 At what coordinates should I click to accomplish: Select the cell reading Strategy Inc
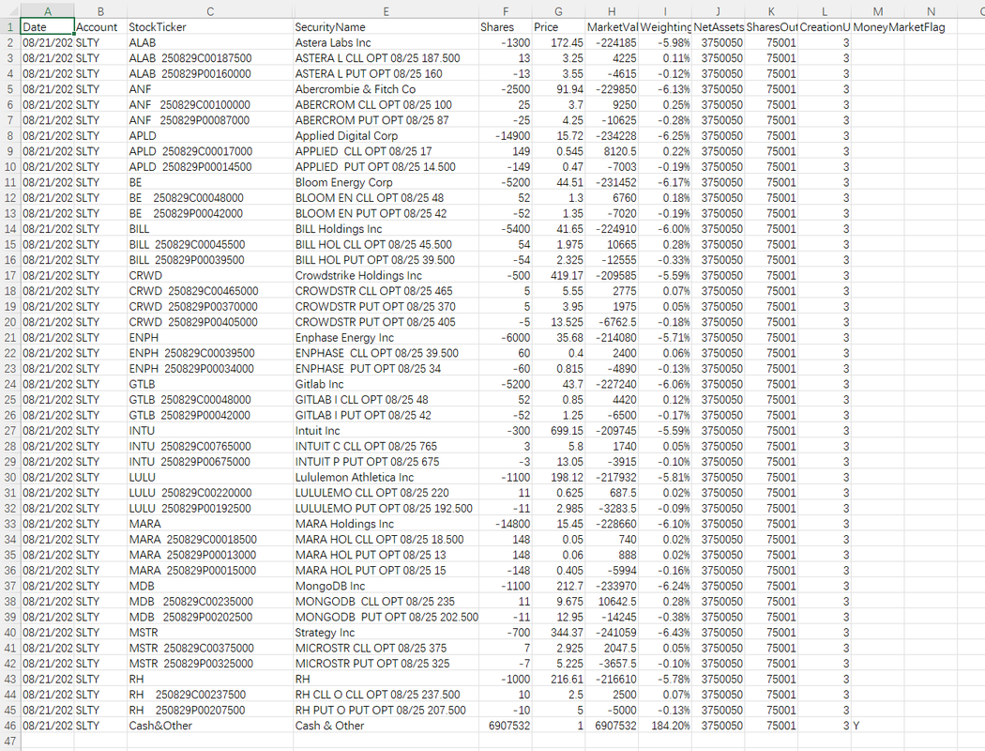click(x=386, y=632)
